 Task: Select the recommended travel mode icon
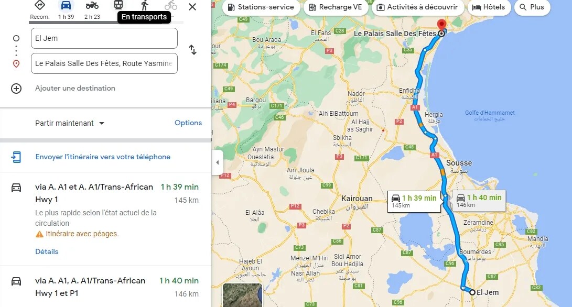point(40,5)
